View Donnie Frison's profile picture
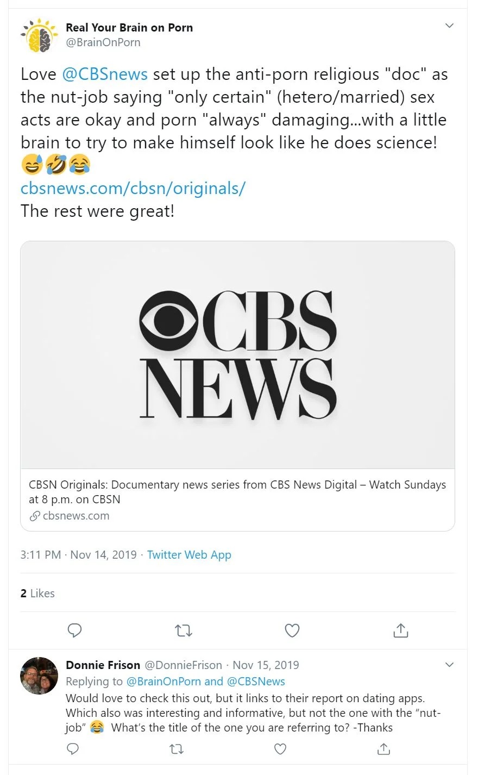The width and height of the screenshot is (478, 775). pos(39,676)
